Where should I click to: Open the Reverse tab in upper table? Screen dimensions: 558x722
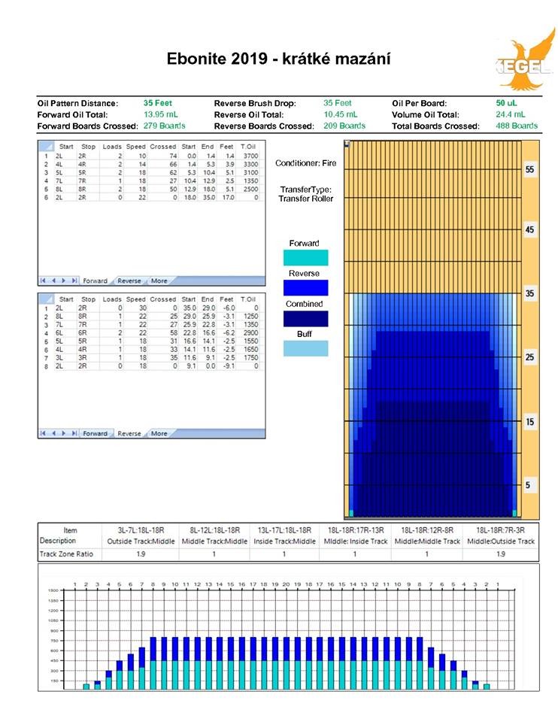pyautogui.click(x=129, y=281)
